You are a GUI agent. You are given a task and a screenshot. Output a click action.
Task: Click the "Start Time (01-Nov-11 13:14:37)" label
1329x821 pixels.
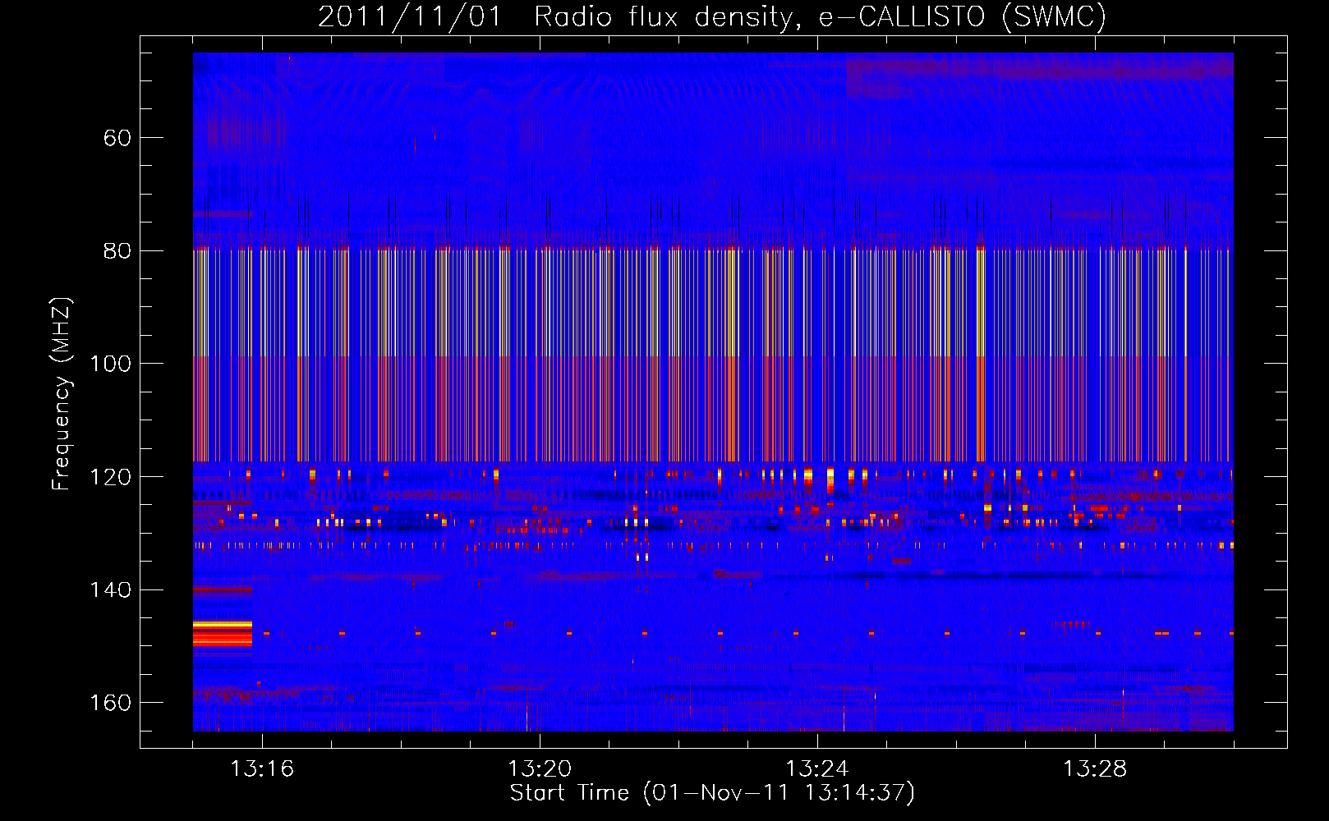(x=712, y=793)
